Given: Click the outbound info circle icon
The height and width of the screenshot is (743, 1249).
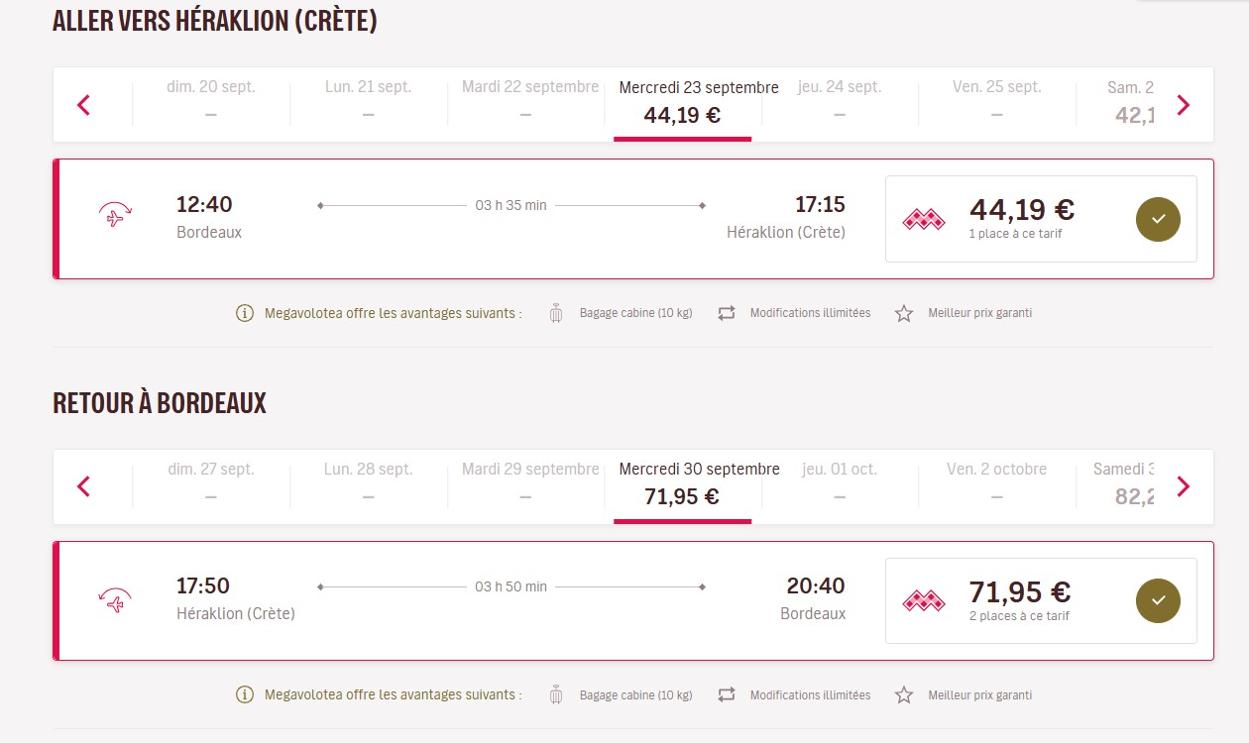Looking at the screenshot, I should (x=245, y=313).
